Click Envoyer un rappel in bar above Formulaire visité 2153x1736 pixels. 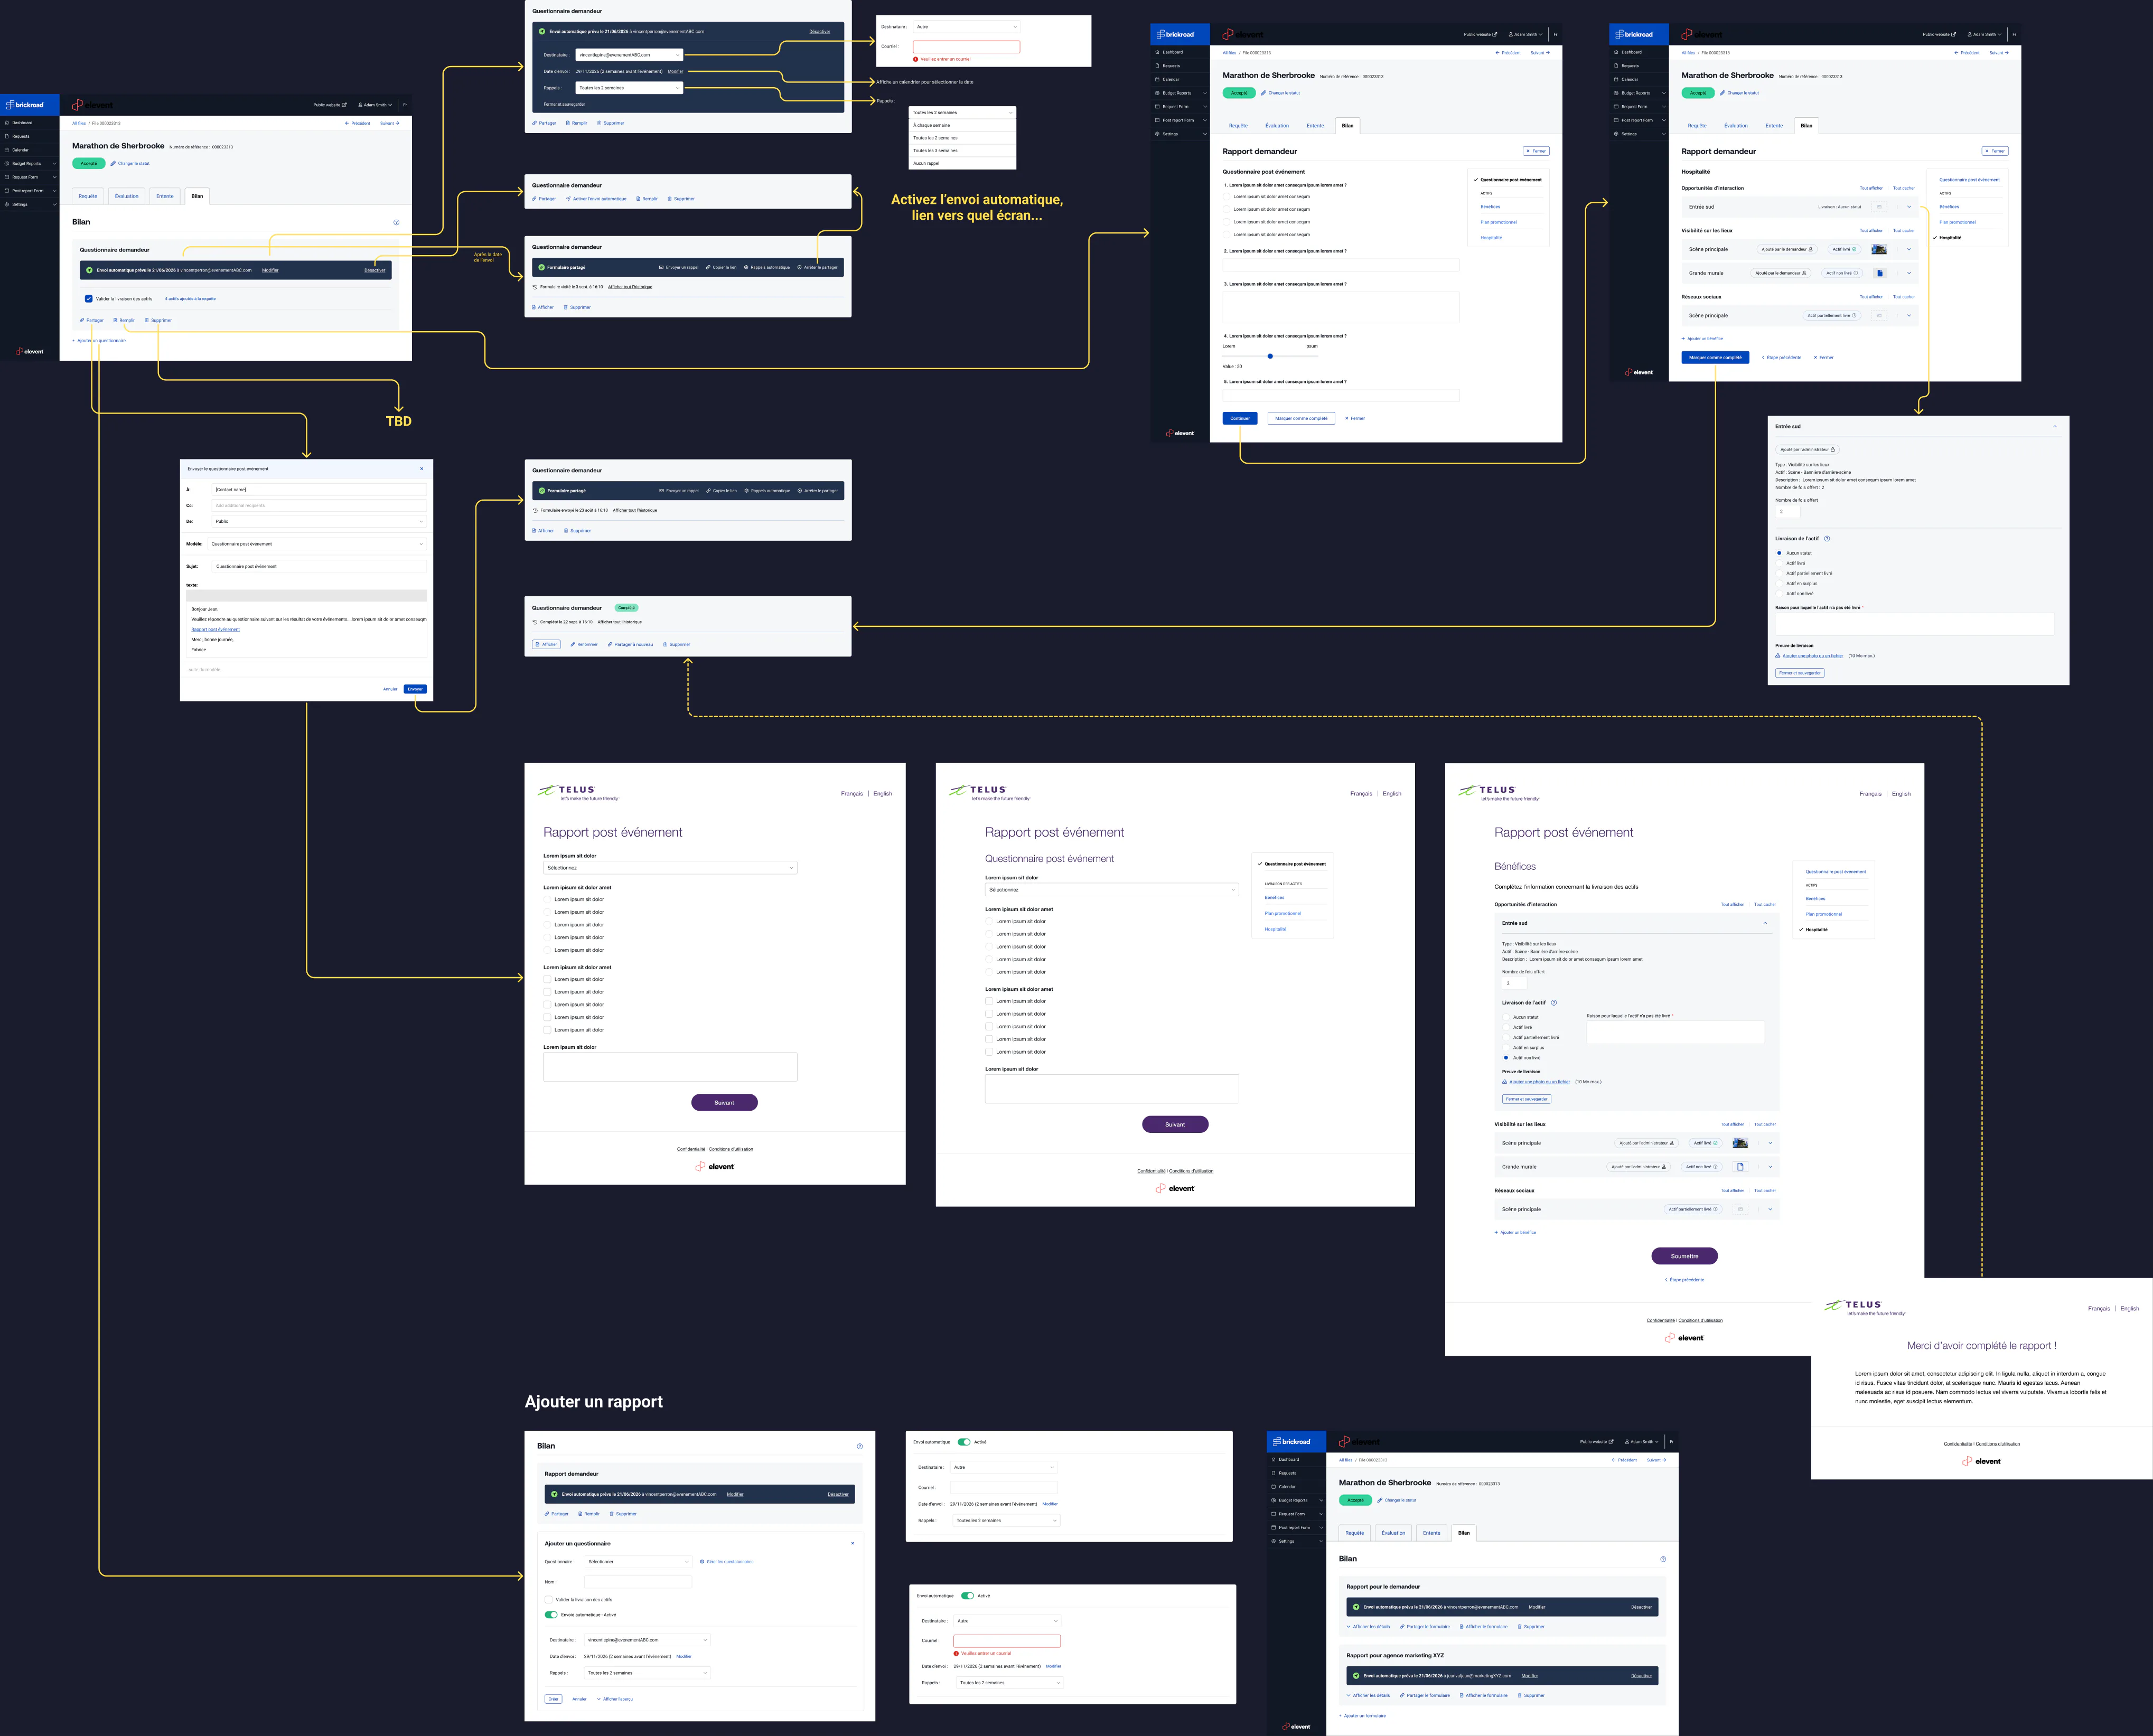[x=679, y=267]
